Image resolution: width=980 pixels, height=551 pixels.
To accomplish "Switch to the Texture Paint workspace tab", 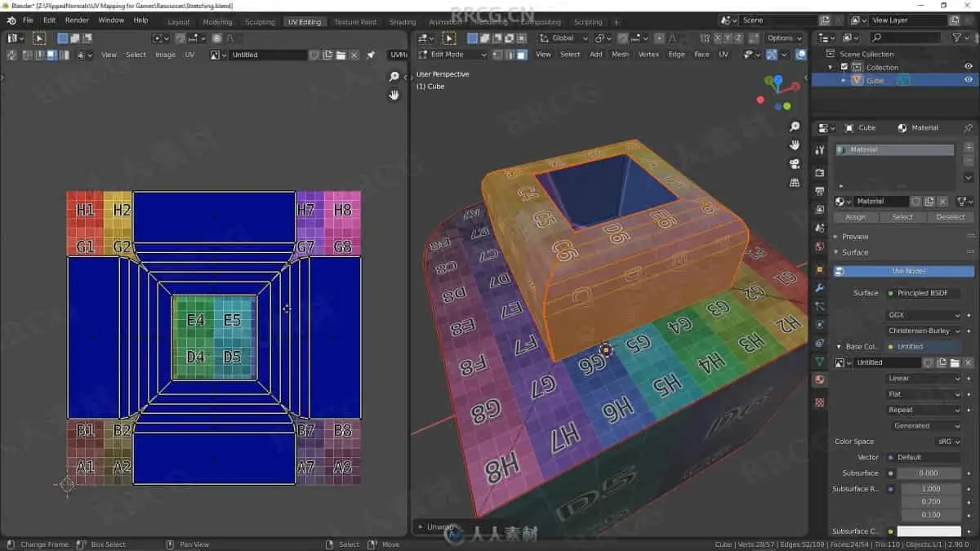I will click(355, 22).
